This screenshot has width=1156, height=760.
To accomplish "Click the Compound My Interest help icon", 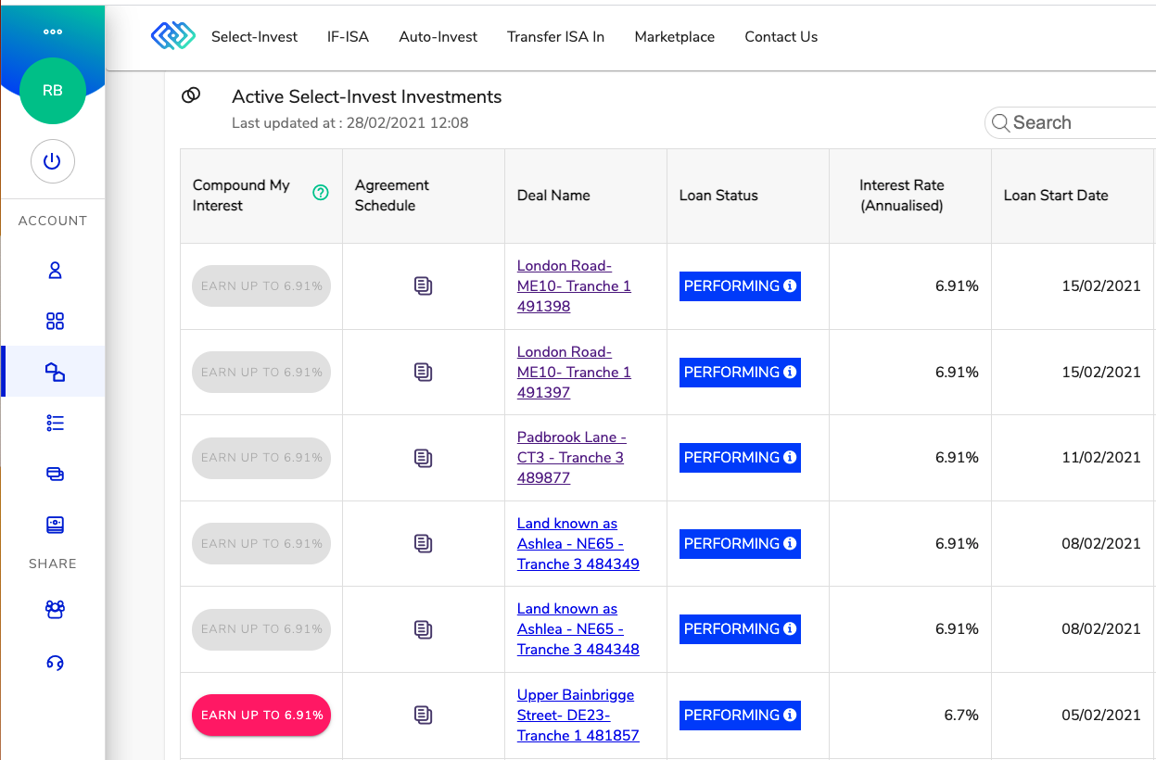I will point(321,193).
